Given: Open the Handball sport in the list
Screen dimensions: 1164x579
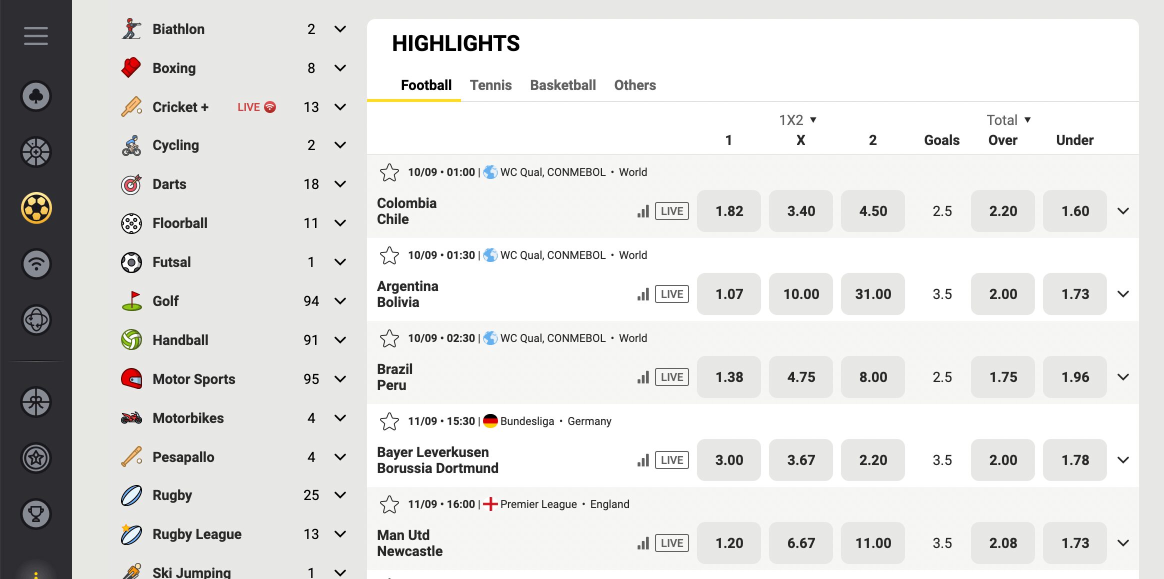Looking at the screenshot, I should 180,340.
